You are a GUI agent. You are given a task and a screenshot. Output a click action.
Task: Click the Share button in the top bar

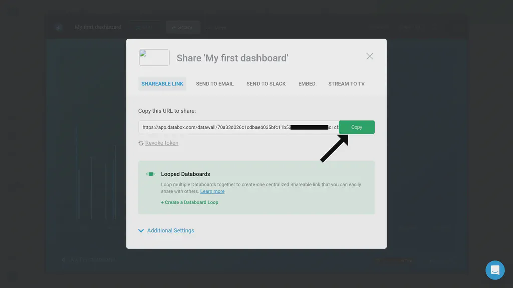click(x=183, y=27)
